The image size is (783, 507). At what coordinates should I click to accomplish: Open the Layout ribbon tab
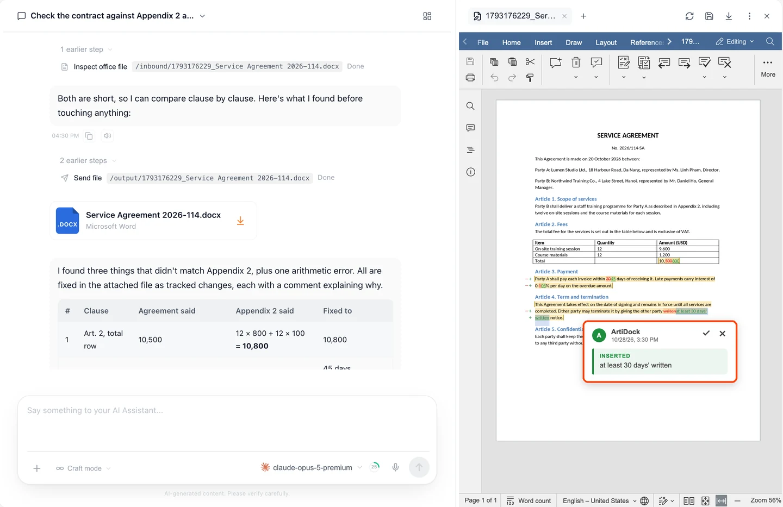tap(606, 42)
